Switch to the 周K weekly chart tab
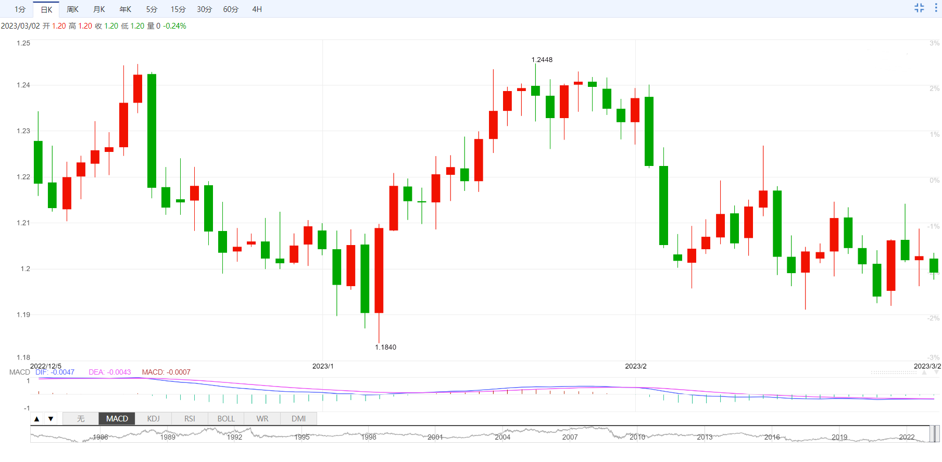The width and height of the screenshot is (942, 462). tap(72, 9)
